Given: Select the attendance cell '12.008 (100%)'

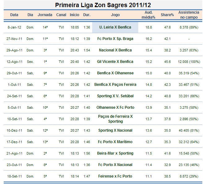Looking at the screenshot, I should click(x=189, y=62).
